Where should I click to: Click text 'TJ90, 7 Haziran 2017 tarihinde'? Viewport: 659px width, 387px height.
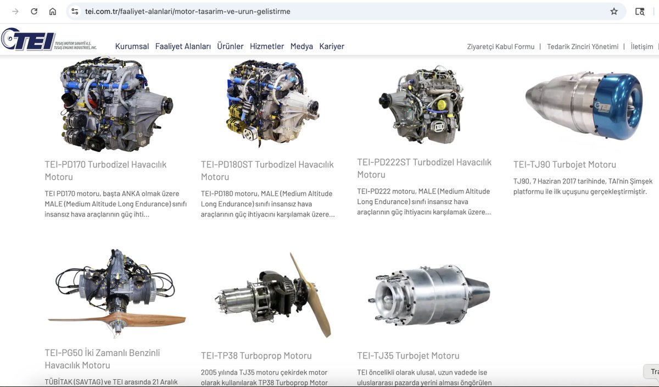[583, 186]
